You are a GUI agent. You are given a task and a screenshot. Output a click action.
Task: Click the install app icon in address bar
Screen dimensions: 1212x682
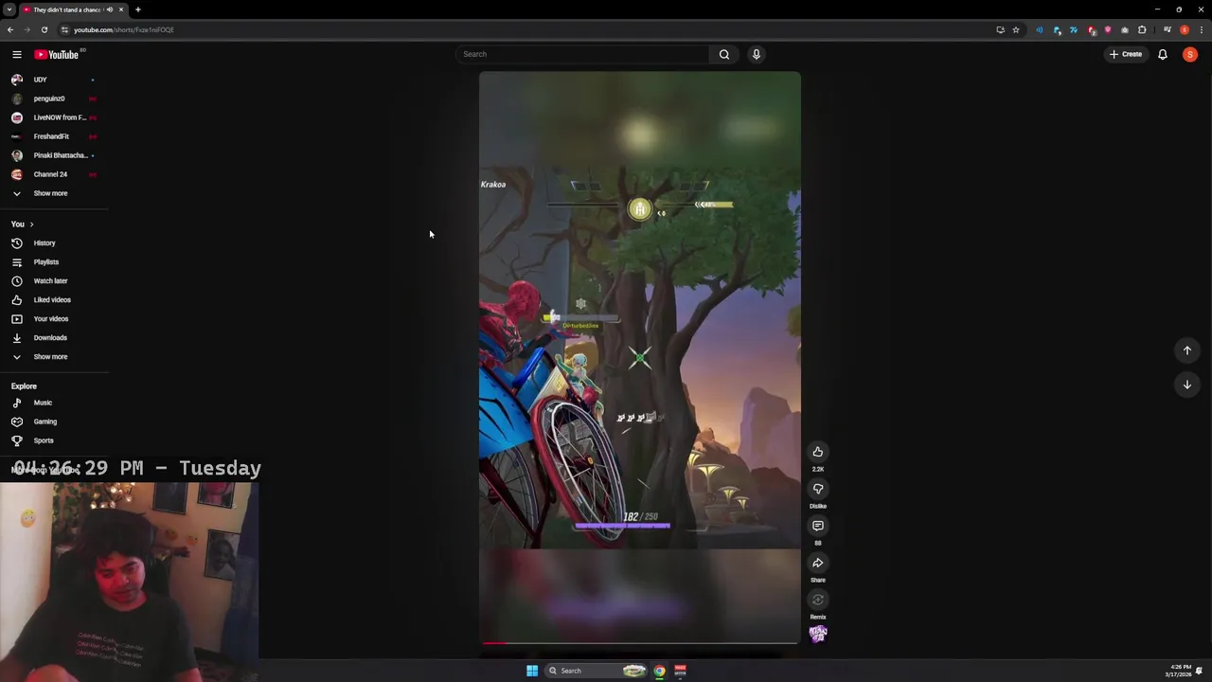pyautogui.click(x=1001, y=30)
